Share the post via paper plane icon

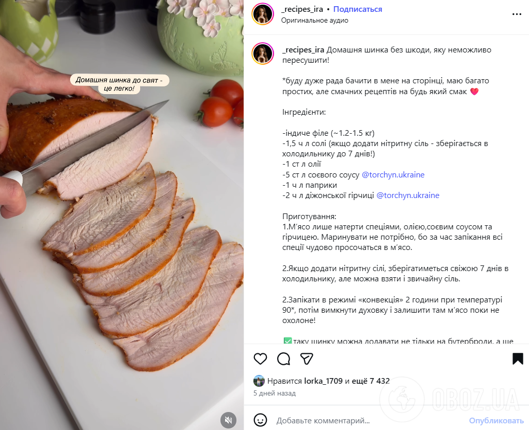(x=307, y=359)
